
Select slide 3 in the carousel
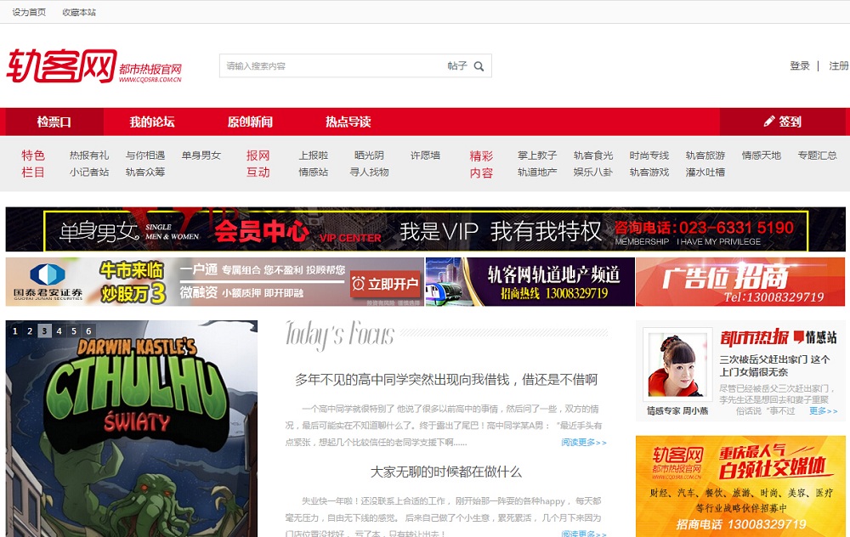pos(44,331)
